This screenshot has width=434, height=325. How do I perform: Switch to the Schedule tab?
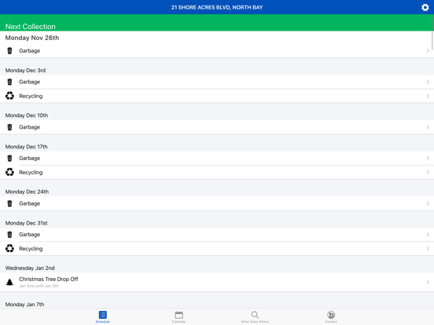(103, 316)
